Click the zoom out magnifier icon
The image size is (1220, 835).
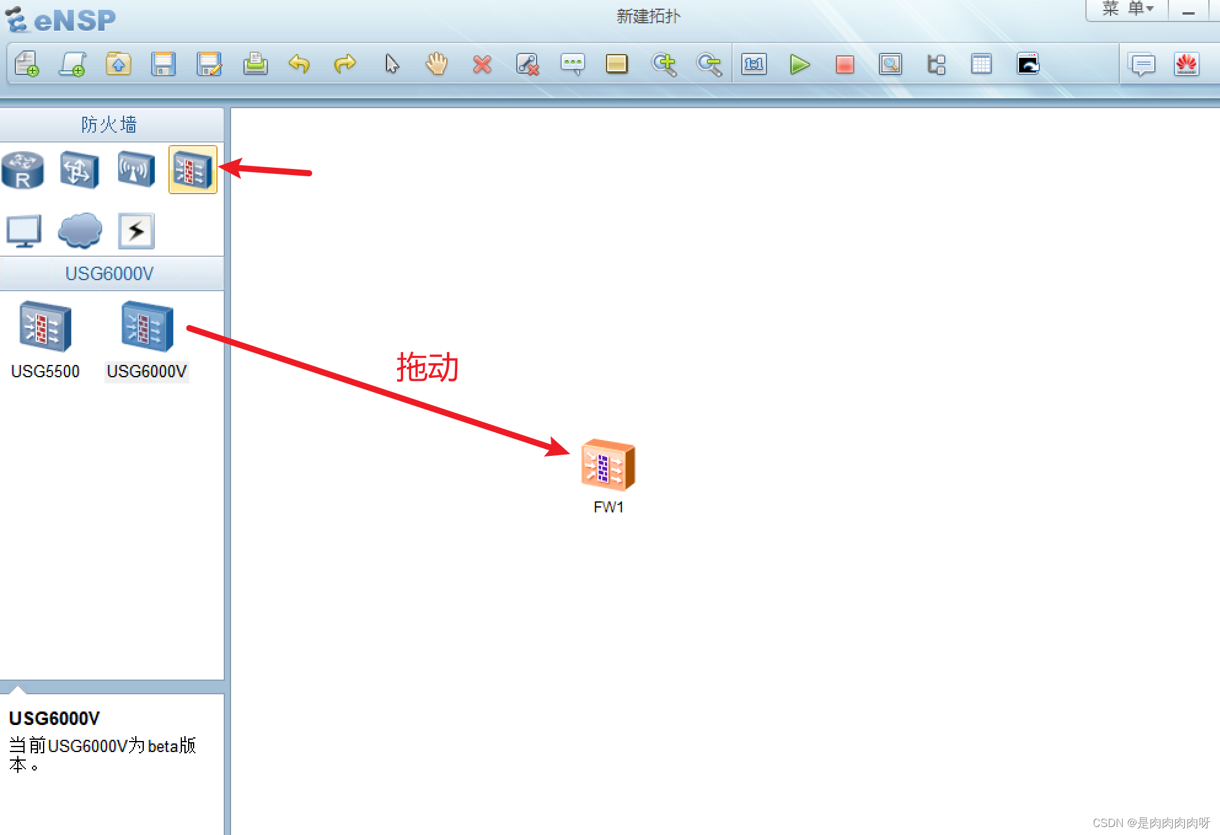(709, 64)
